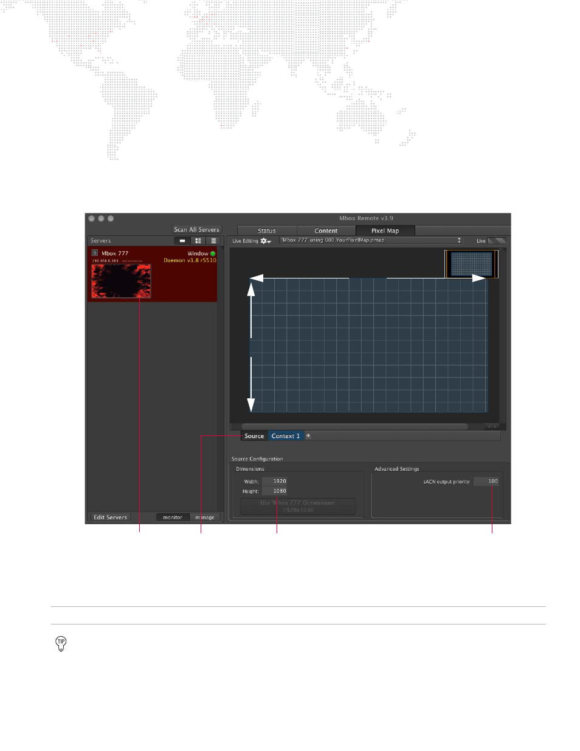Click the pixel map overview thumbnail

[x=472, y=264]
